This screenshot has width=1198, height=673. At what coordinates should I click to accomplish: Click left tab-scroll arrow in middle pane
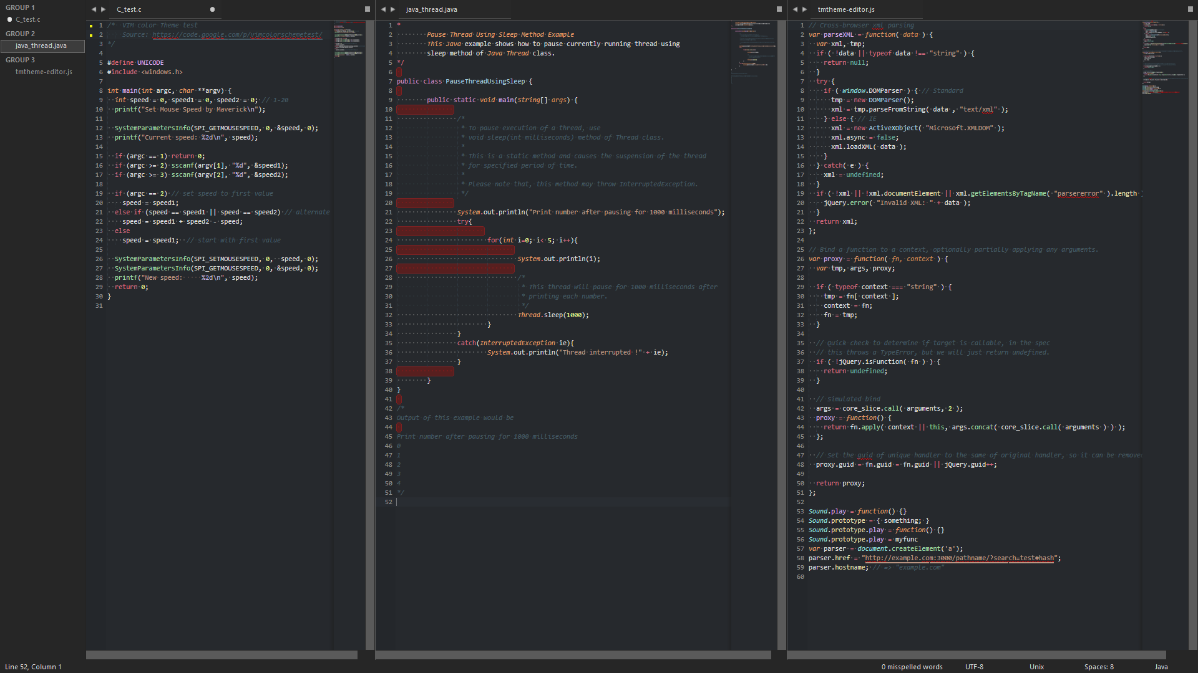click(383, 9)
